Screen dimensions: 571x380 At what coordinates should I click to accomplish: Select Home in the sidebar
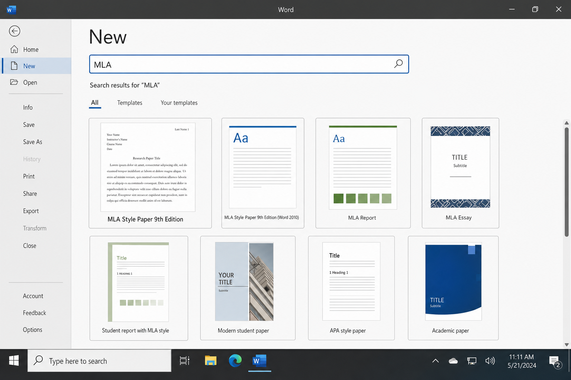tap(36, 49)
